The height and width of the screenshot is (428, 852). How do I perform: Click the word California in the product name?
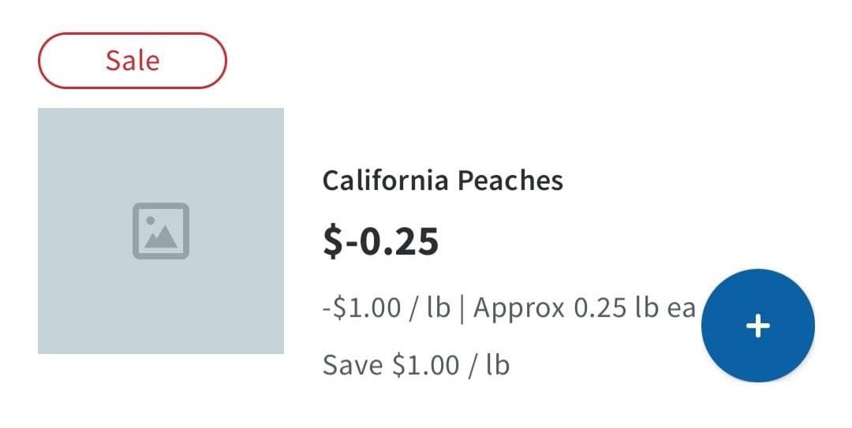[385, 181]
